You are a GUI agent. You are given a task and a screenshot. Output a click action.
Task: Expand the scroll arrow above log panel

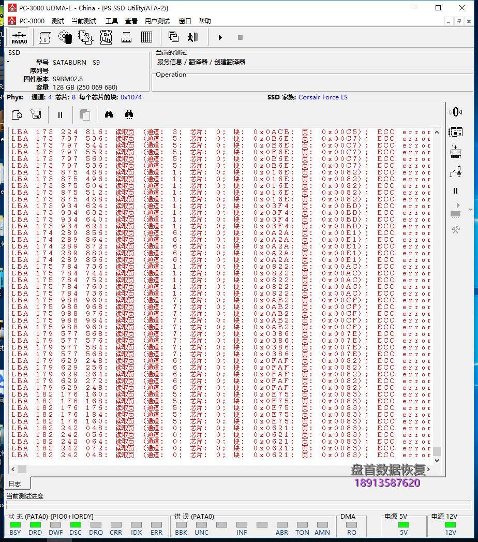(x=437, y=131)
